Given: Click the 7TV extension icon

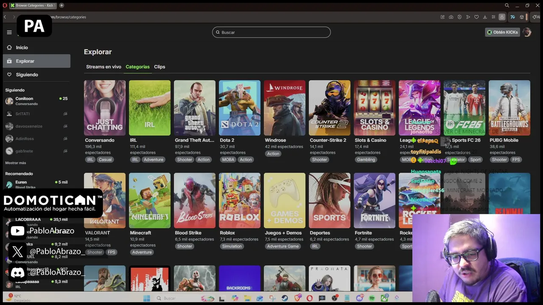Looking at the screenshot, I should (512, 17).
